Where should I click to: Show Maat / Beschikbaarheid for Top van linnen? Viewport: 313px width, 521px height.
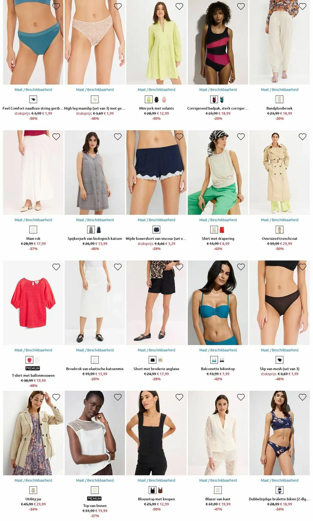pyautogui.click(x=95, y=480)
